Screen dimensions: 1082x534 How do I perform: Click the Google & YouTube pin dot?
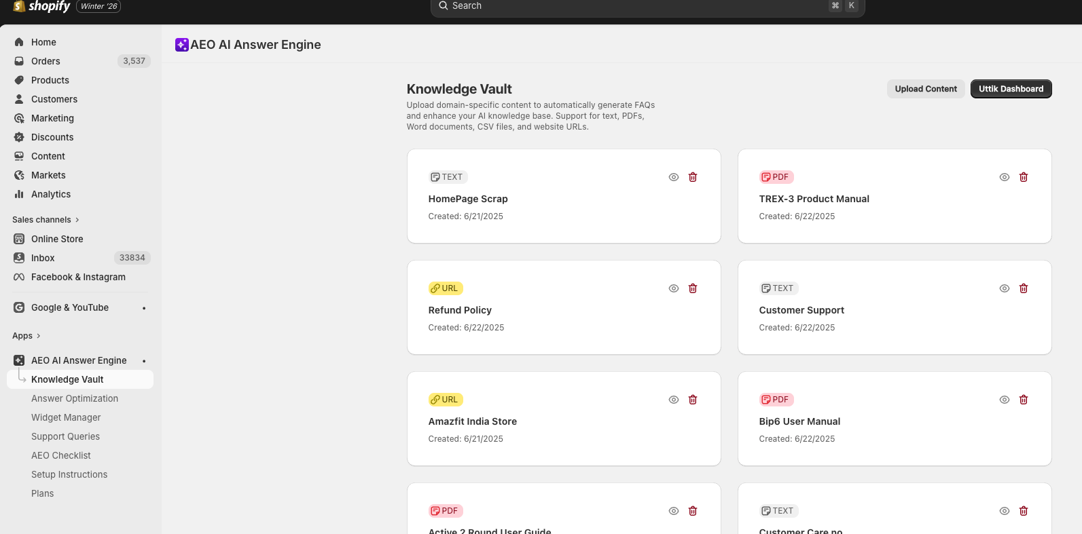144,308
